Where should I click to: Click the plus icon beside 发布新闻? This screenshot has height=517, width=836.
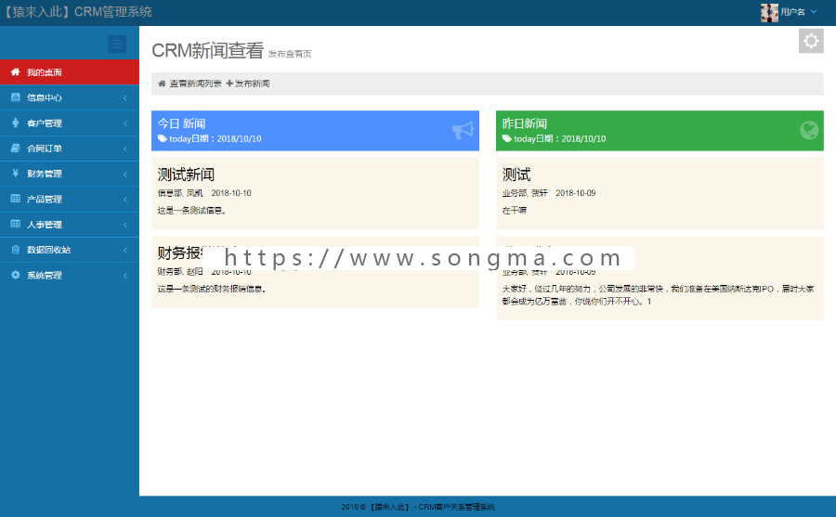click(x=229, y=84)
